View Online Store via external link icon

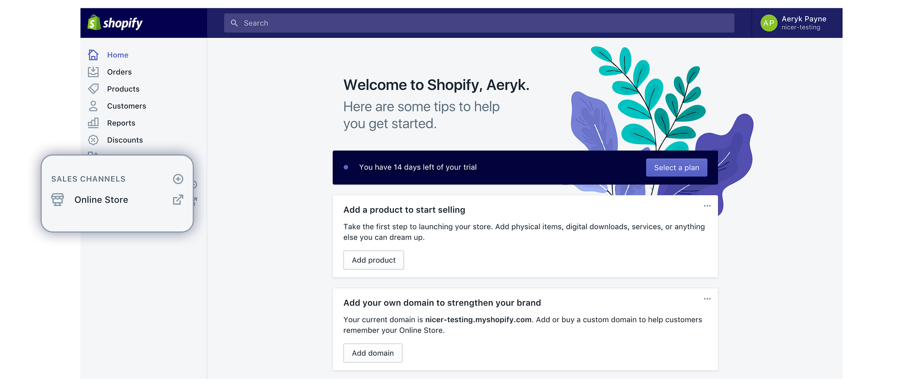pyautogui.click(x=178, y=199)
